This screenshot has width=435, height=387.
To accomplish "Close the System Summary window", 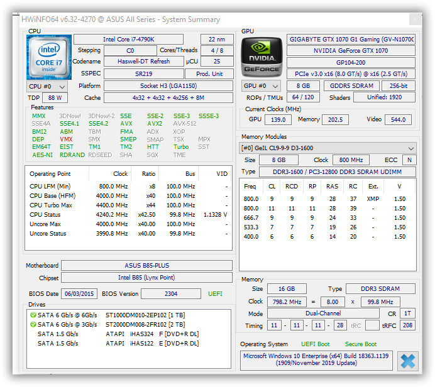I will pos(415,19).
